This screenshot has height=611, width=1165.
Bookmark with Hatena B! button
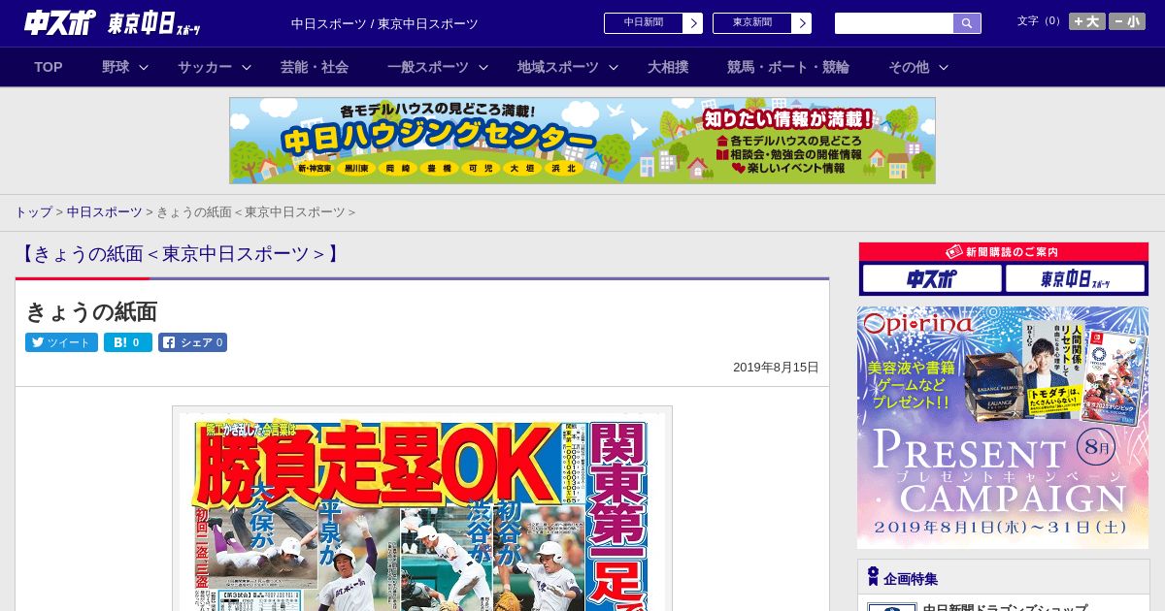tap(128, 342)
